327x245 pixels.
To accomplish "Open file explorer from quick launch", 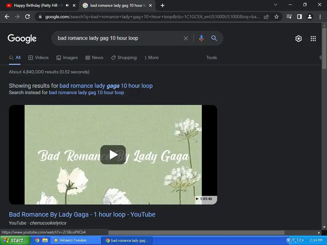I will click(45, 241).
